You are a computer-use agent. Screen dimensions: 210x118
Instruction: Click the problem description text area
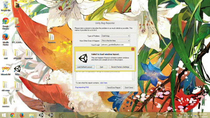(104, 76)
